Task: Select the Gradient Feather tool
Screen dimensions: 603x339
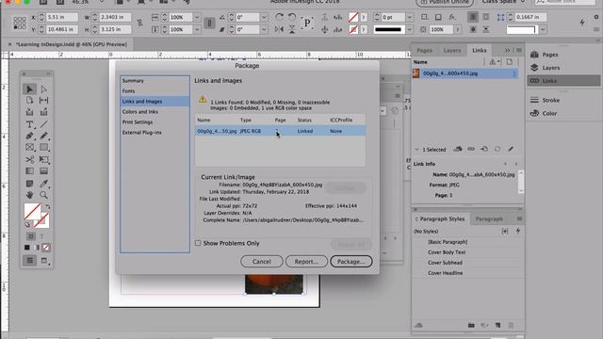Action: [44, 171]
